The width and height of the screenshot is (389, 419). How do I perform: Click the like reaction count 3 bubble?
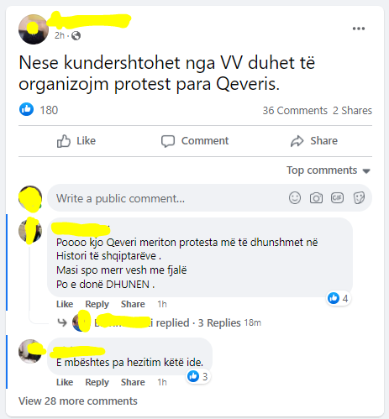coord(198,376)
